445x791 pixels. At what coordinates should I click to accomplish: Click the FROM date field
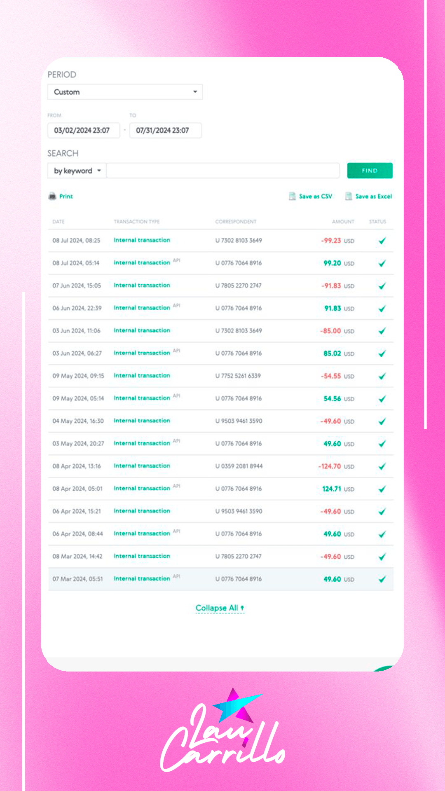[83, 131]
